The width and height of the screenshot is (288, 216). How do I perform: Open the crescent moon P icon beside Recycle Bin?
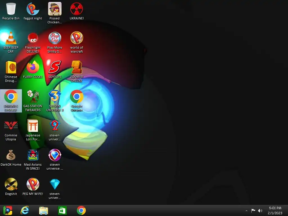tap(33, 9)
